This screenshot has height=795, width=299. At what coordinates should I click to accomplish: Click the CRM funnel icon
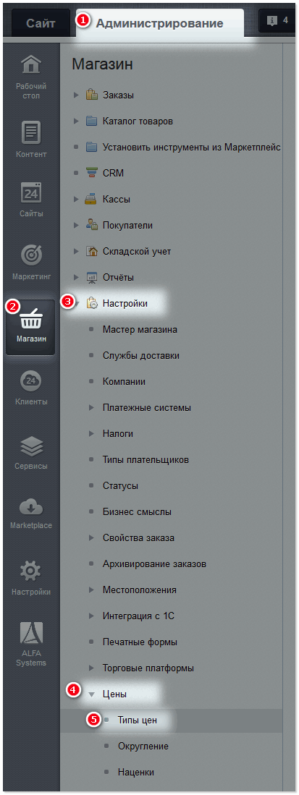coord(91,173)
